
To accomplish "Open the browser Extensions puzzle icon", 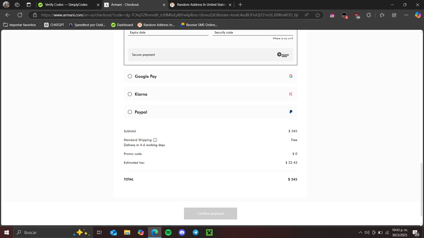I will (369, 15).
